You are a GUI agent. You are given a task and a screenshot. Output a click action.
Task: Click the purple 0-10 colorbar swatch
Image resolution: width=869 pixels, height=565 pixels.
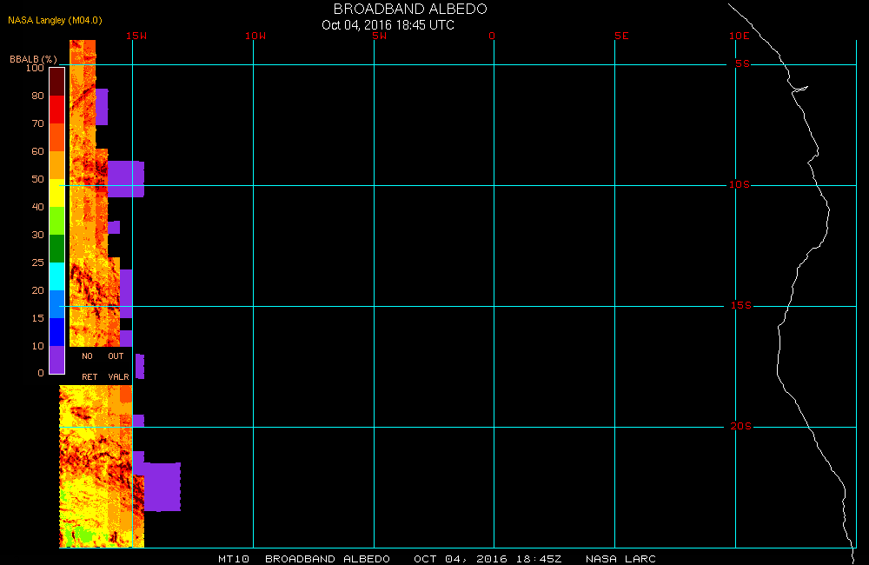click(57, 359)
